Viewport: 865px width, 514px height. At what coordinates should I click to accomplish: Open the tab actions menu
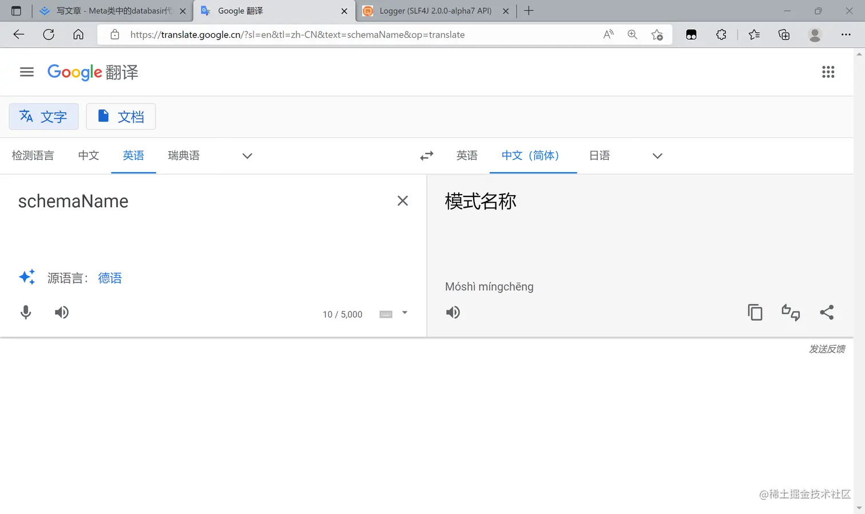pos(16,11)
